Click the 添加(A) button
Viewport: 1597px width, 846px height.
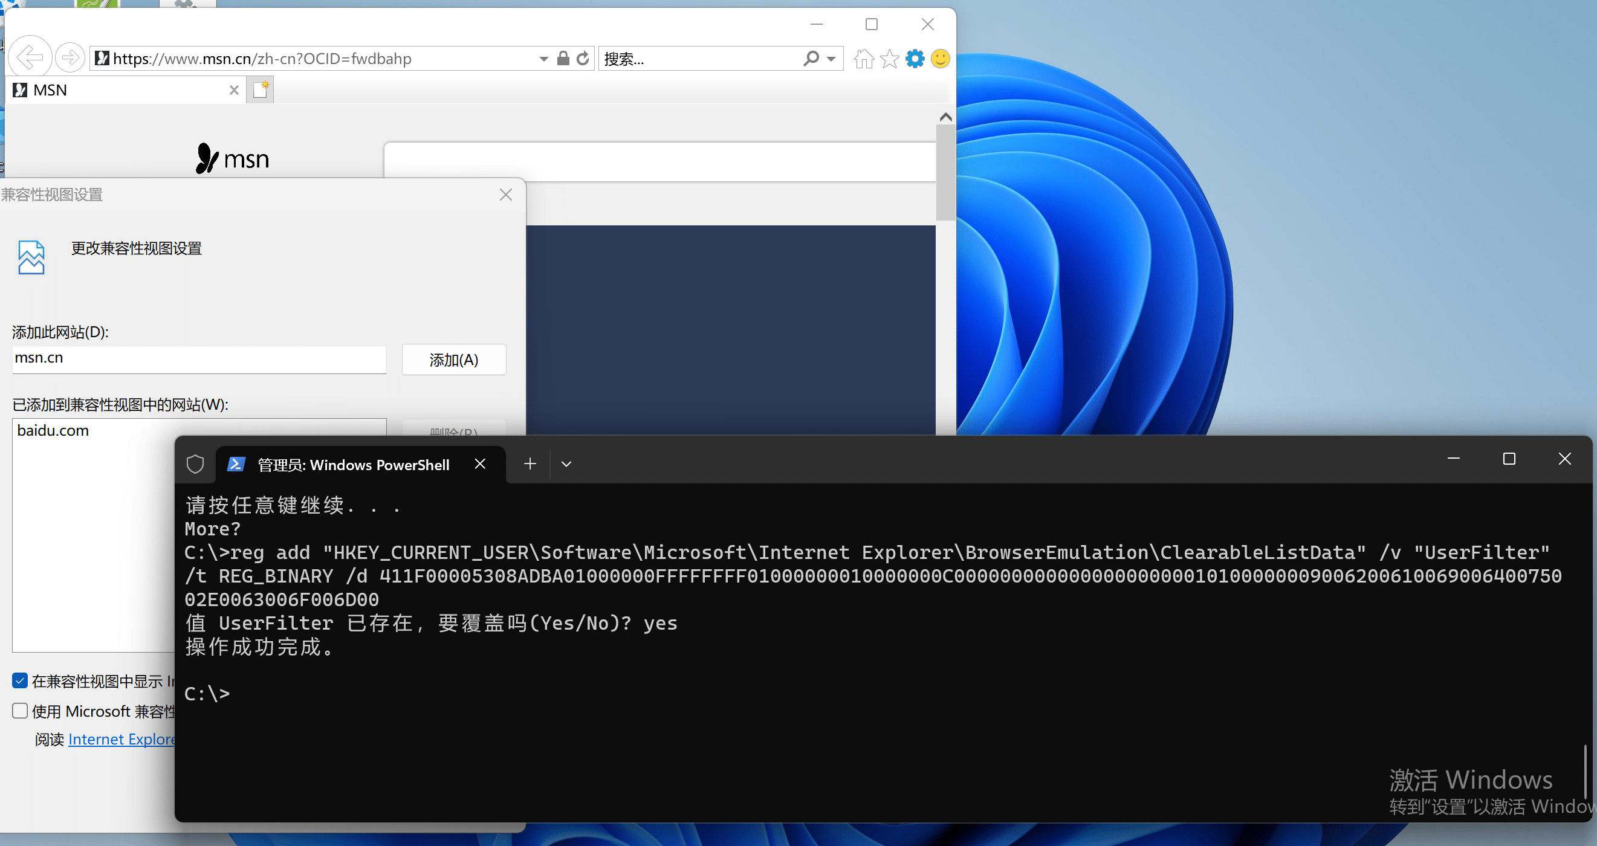(454, 360)
